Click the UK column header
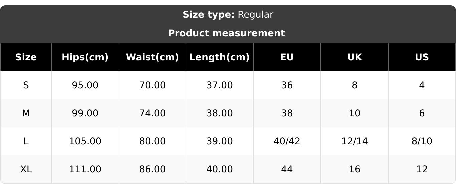This screenshot has width=456, height=184. [x=354, y=57]
